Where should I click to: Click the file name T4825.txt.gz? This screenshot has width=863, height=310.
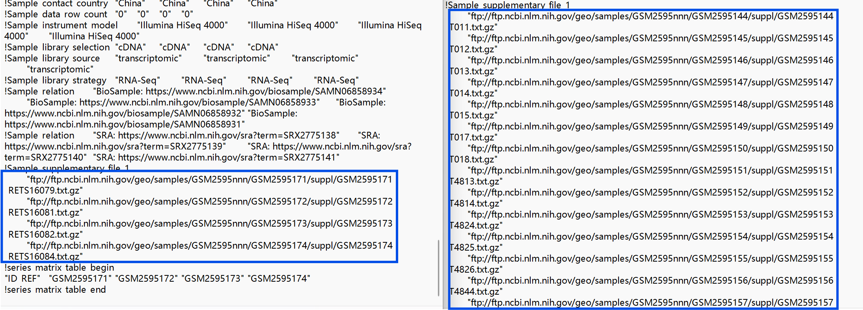(x=475, y=247)
